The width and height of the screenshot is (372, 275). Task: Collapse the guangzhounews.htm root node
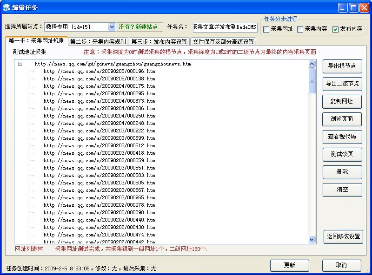(x=20, y=64)
